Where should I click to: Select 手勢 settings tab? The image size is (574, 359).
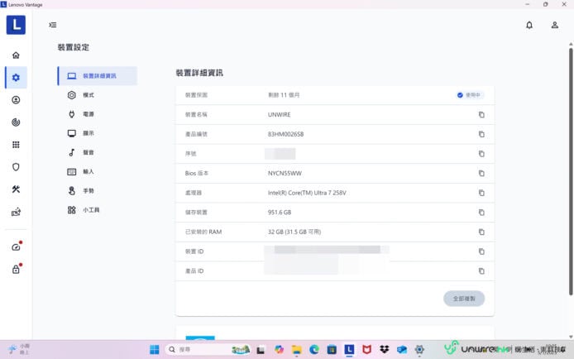(x=98, y=190)
